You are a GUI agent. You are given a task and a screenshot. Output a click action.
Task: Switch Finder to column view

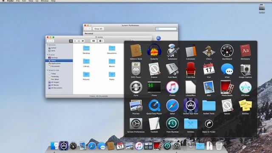point(79,41)
